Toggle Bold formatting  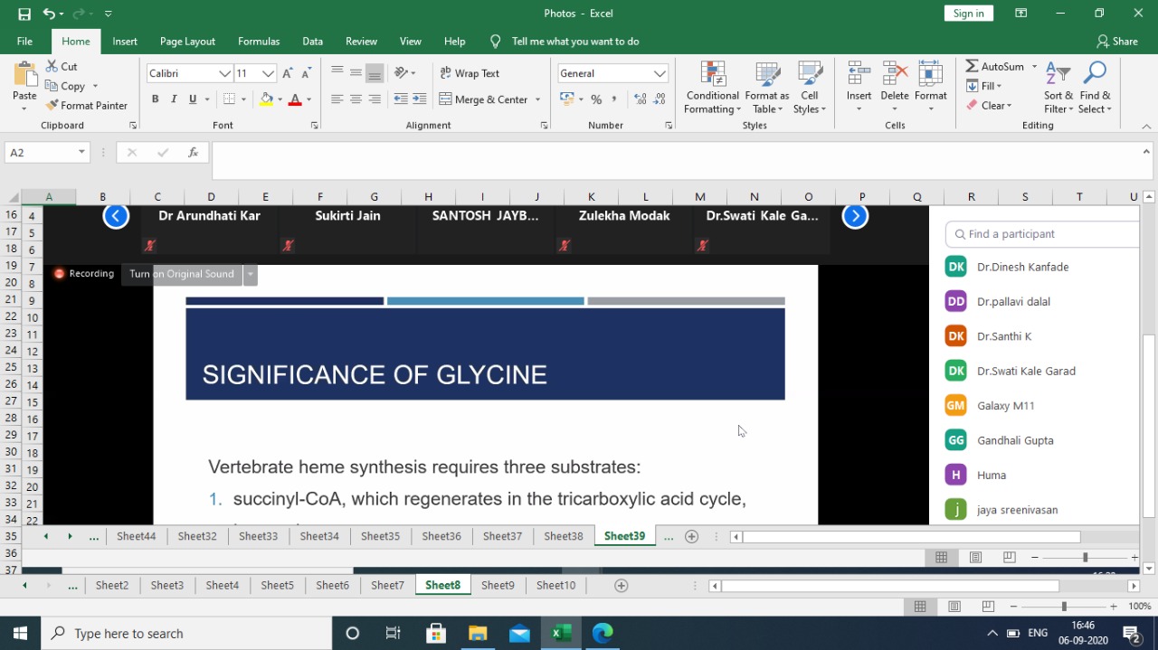click(x=155, y=99)
